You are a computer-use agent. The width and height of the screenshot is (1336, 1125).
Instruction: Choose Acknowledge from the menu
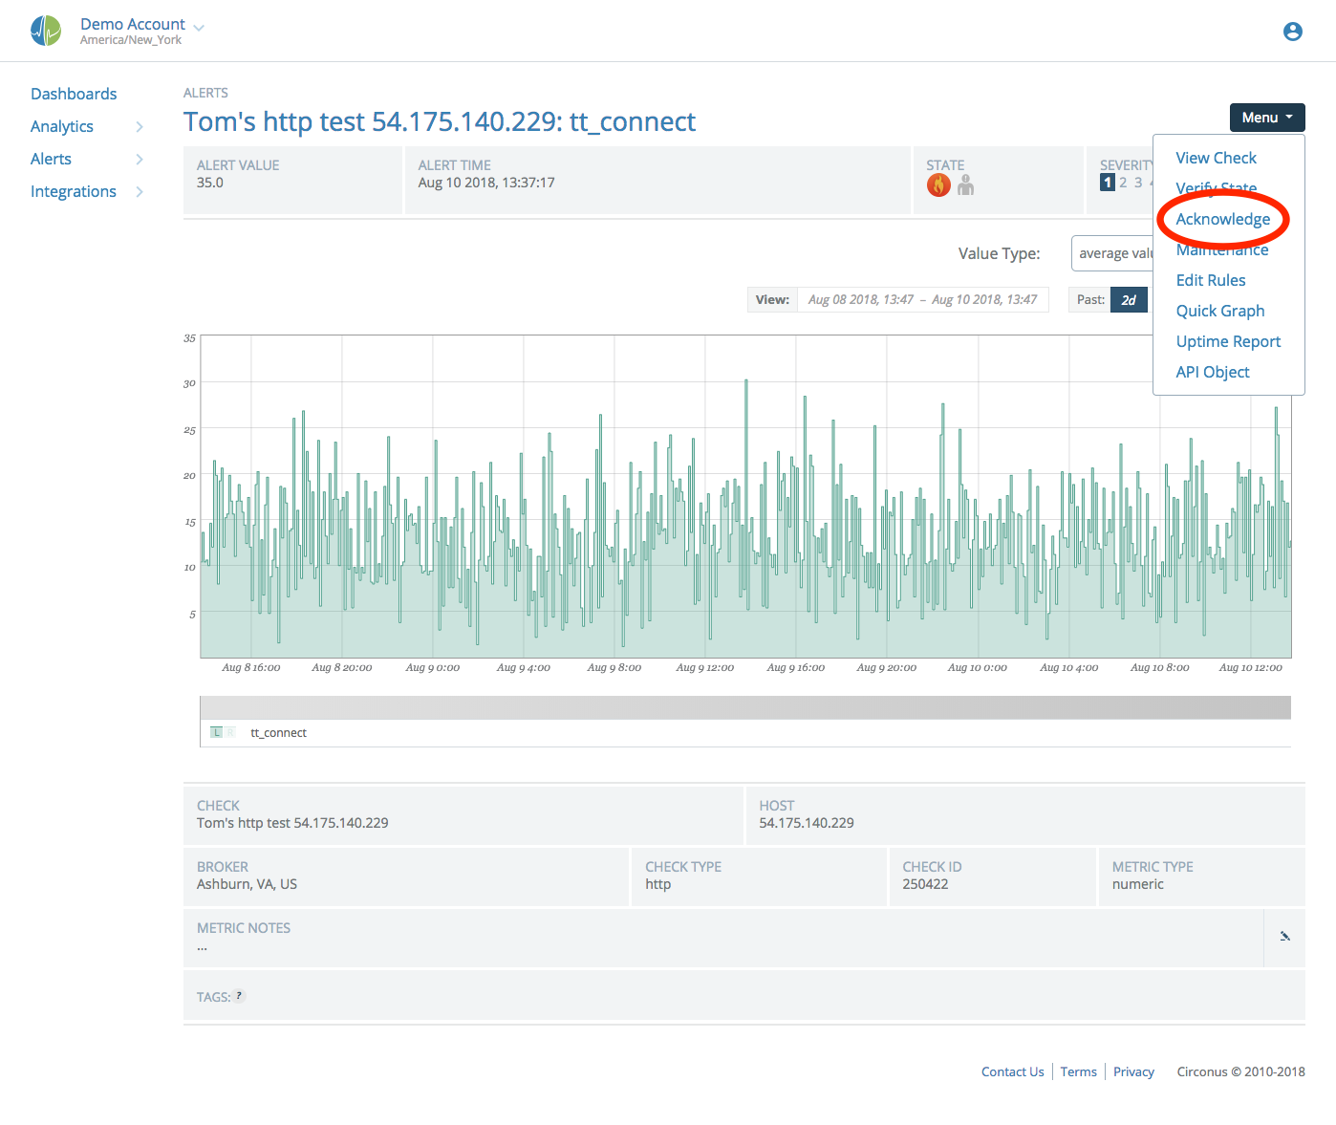tap(1222, 219)
